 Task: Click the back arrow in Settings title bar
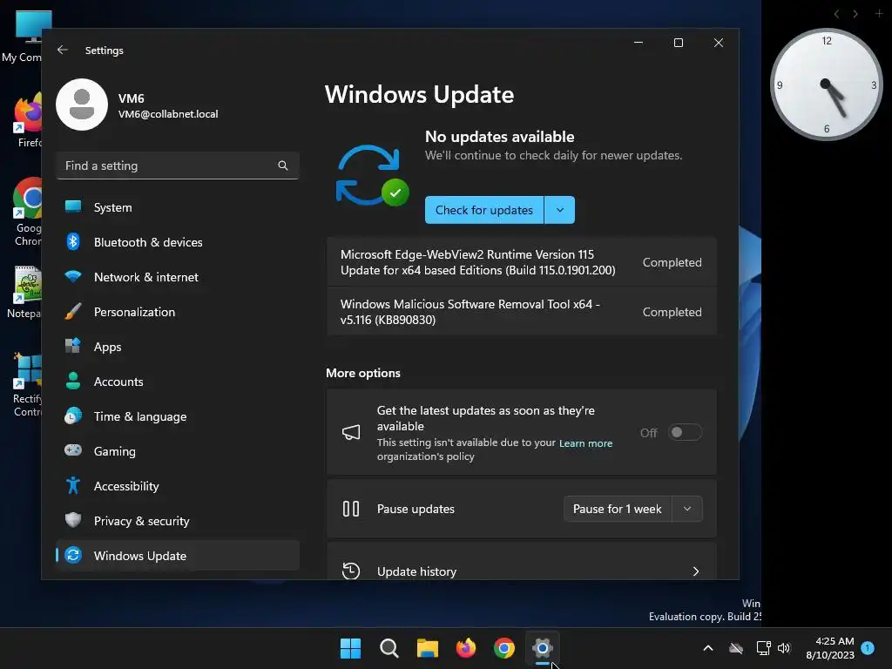(x=63, y=50)
